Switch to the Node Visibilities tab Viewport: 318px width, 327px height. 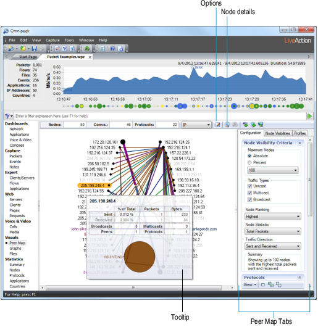point(277,133)
